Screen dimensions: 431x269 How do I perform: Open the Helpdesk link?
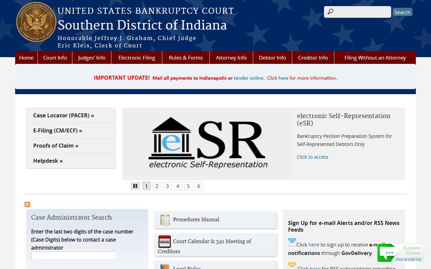click(71, 161)
